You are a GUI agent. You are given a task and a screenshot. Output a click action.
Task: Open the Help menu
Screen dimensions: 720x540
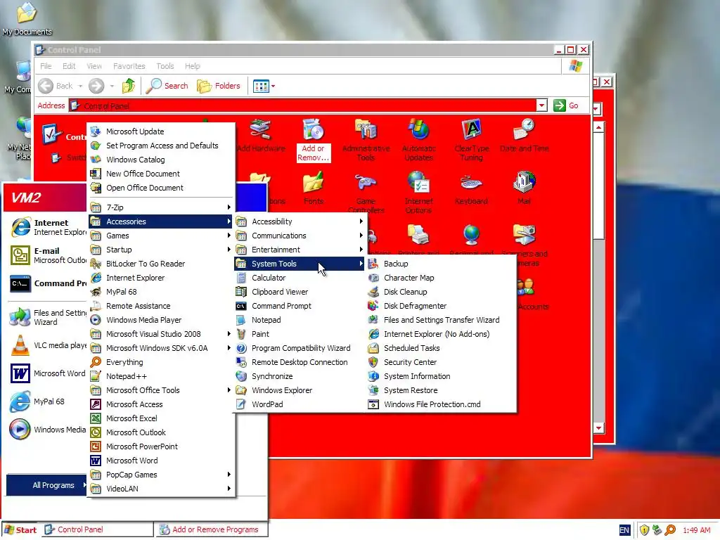click(193, 66)
